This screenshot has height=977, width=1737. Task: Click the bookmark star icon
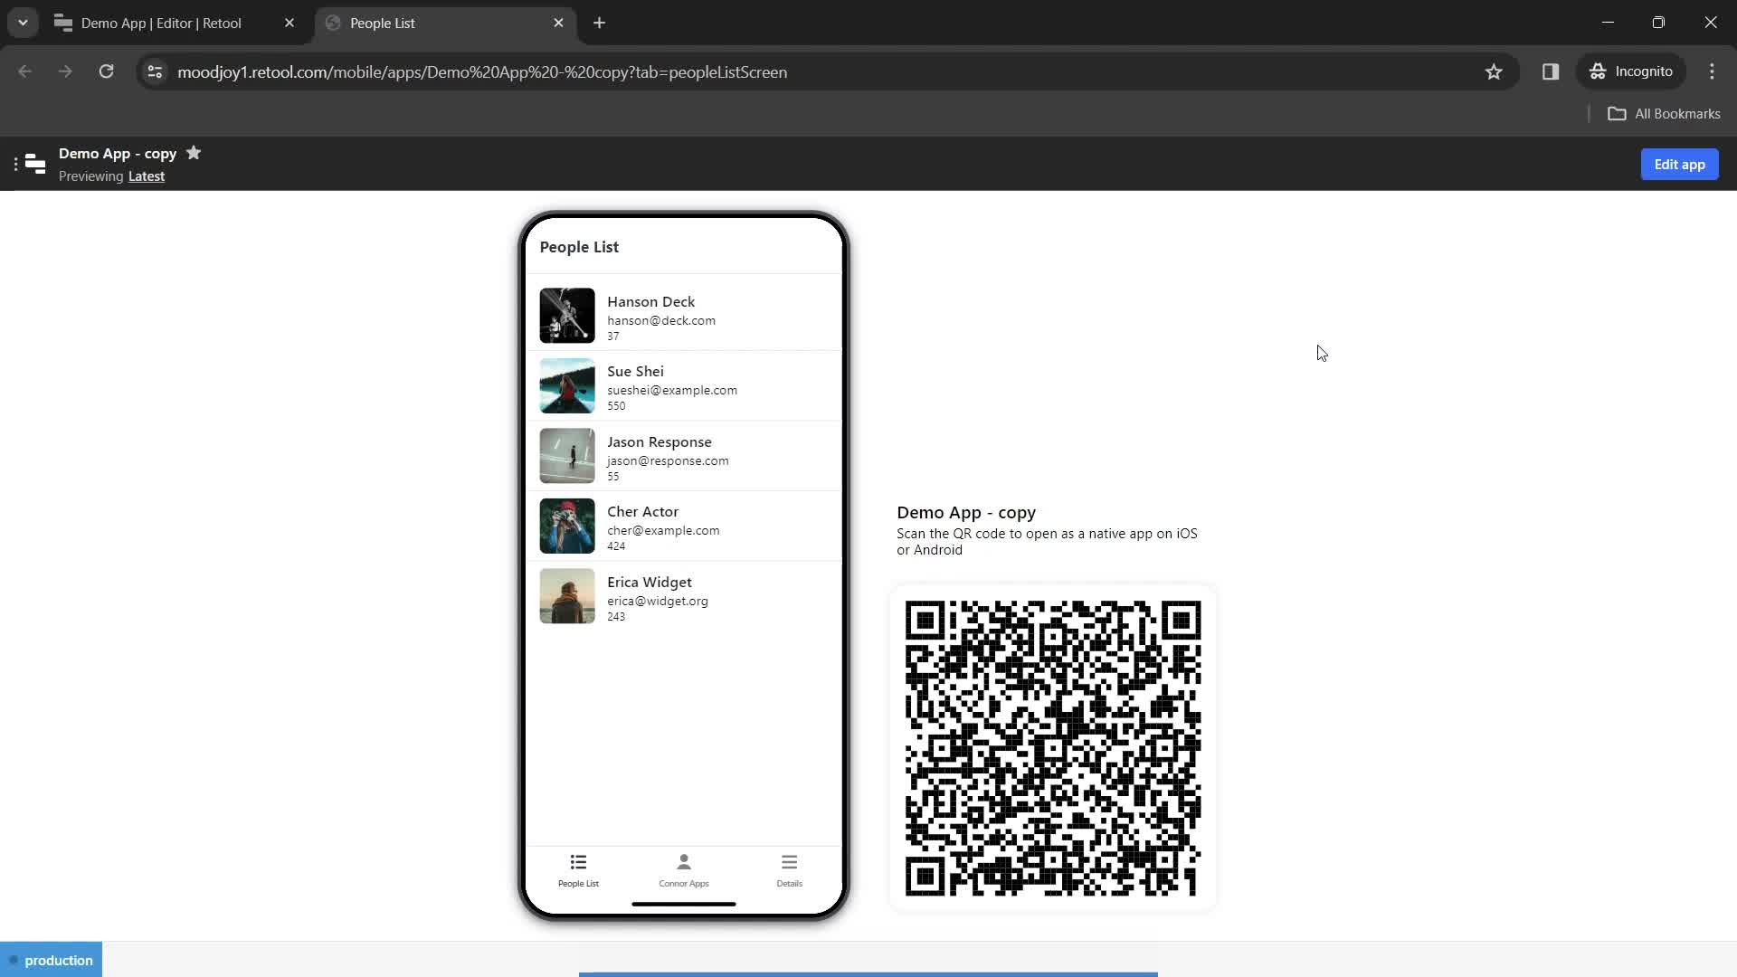[x=1493, y=71]
